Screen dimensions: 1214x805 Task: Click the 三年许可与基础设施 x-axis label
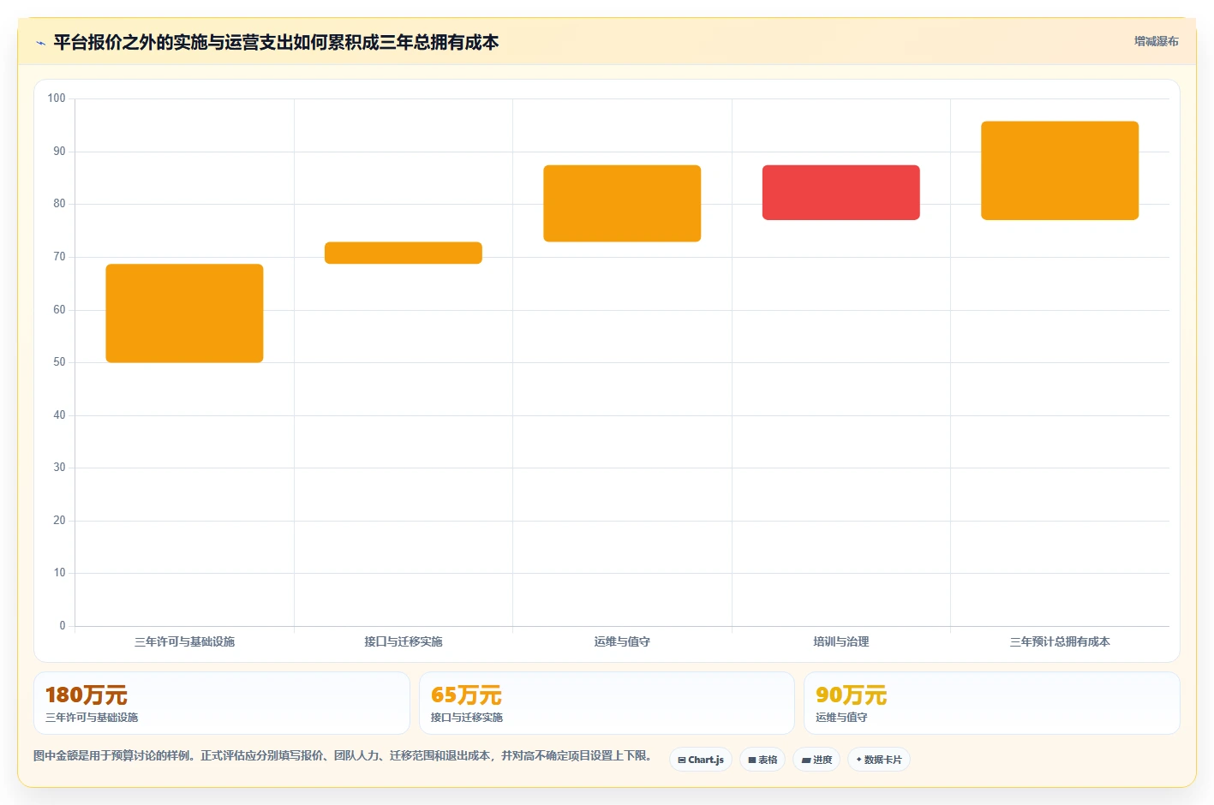[x=184, y=641]
